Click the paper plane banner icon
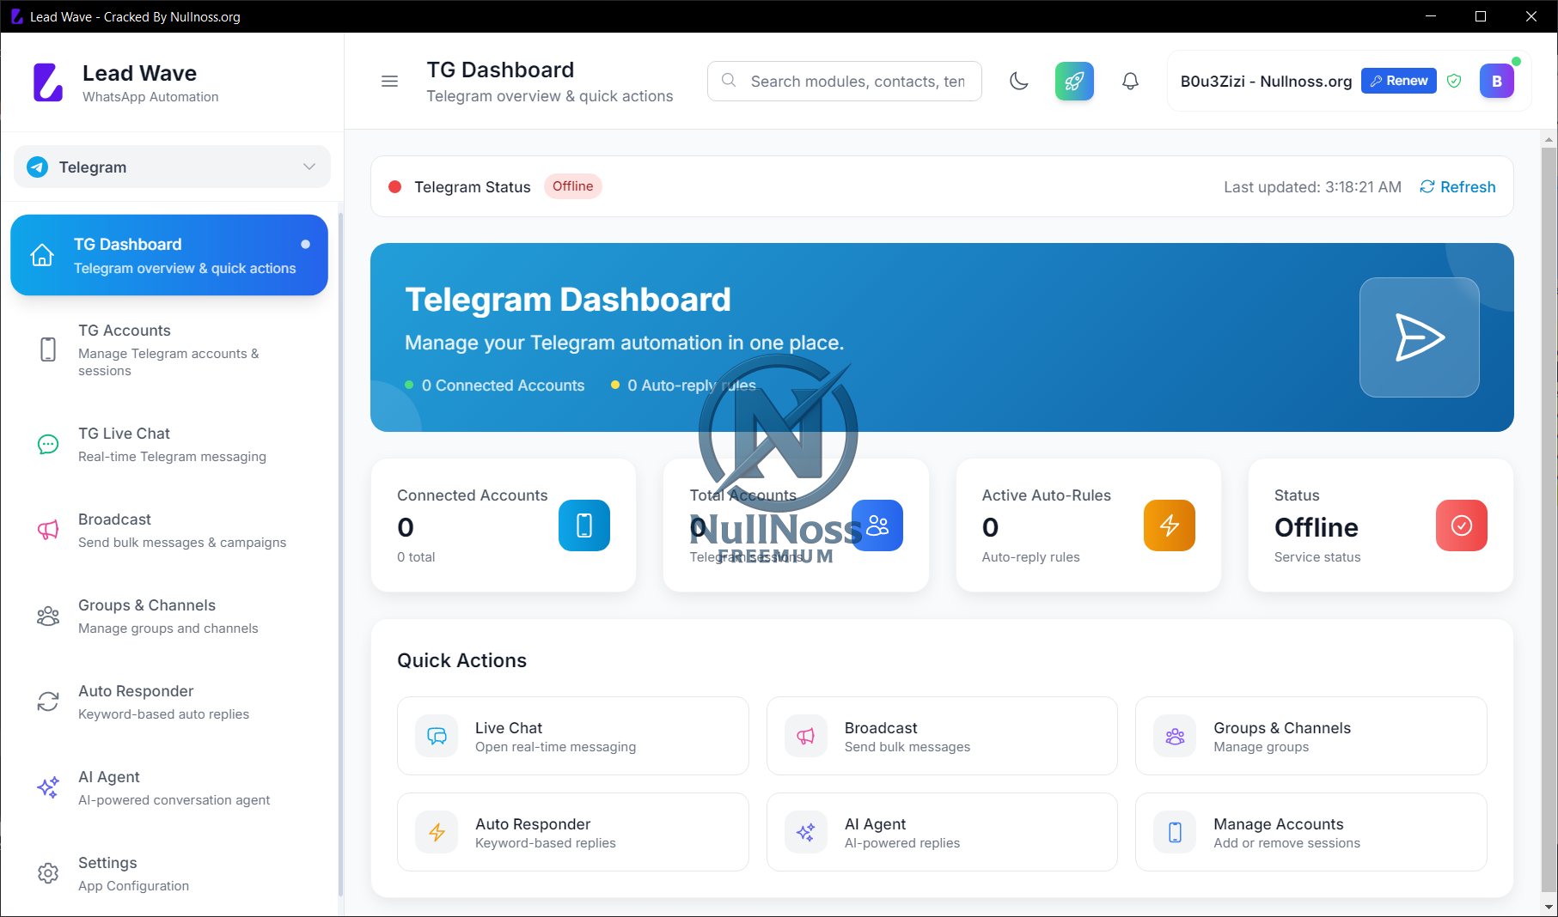Viewport: 1558px width, 917px height. tap(1420, 337)
